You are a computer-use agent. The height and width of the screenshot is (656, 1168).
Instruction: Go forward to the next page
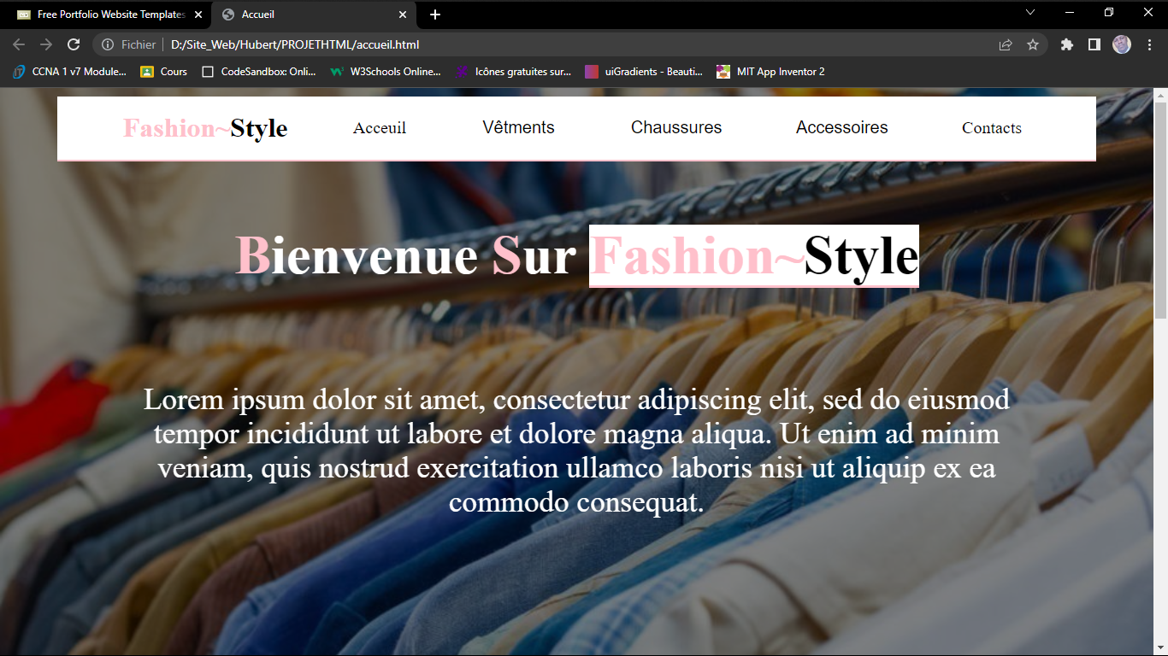46,44
